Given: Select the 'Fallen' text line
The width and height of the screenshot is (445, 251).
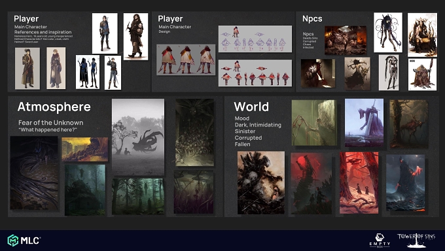Looking at the screenshot, I should coord(243,144).
